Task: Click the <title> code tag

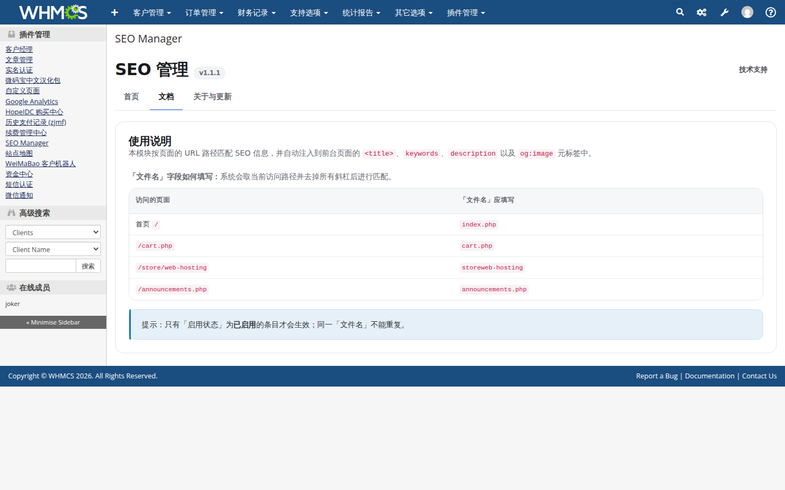Action: pyautogui.click(x=379, y=154)
